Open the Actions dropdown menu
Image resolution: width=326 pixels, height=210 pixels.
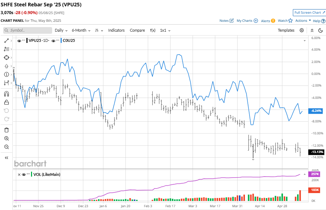click(303, 20)
